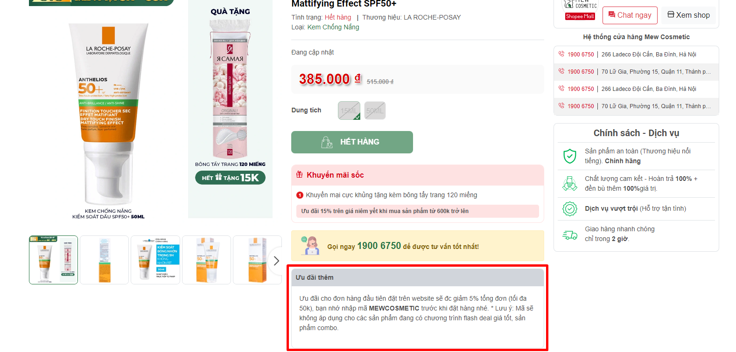Open the Kem Chống Nắng category link
Screen dimensions: 736x352
(x=333, y=27)
